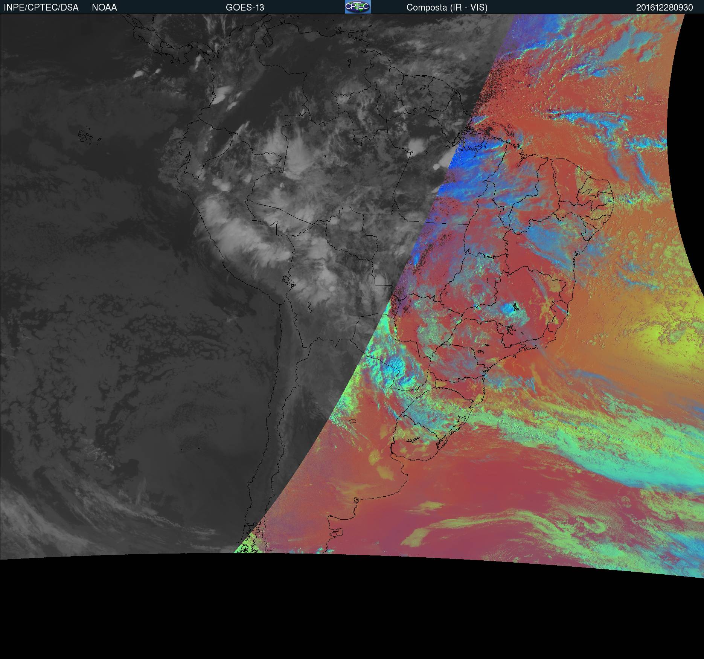Click the Distrito Federal rectangle in Brazil
The width and height of the screenshot is (704, 659).
[x=491, y=280]
